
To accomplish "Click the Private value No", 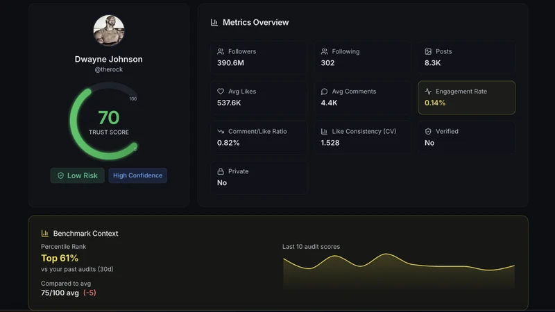I will pos(222,183).
